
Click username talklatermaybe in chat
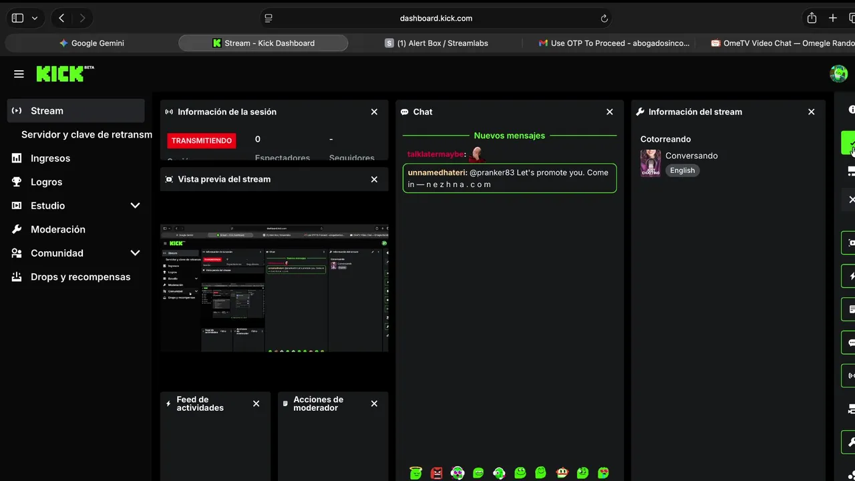(x=436, y=154)
